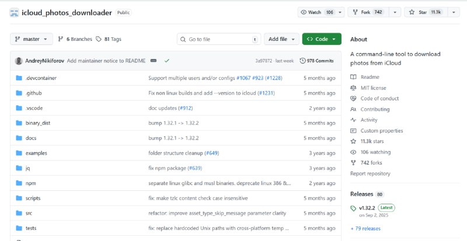Click the .devcontainer folder icon
Image resolution: width=467 pixels, height=241 pixels.
pos(19,78)
